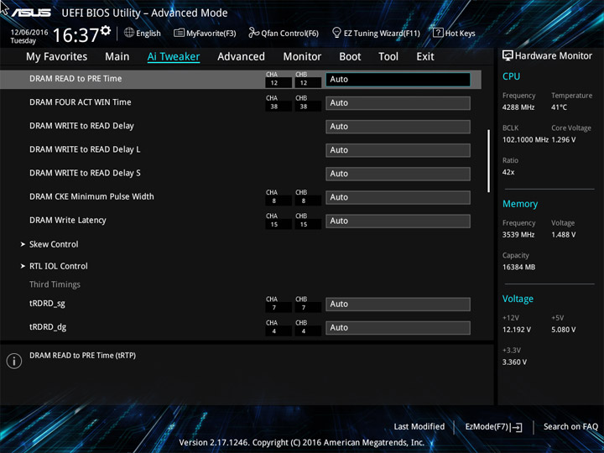This screenshot has height=453, width=604.
Task: Select DRAM WRITE to READ Delay Auto field
Action: click(x=398, y=127)
